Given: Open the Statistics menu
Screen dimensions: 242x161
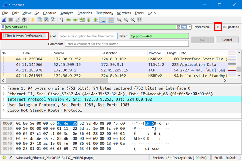Looking at the screenshot, I should click(x=85, y=13).
